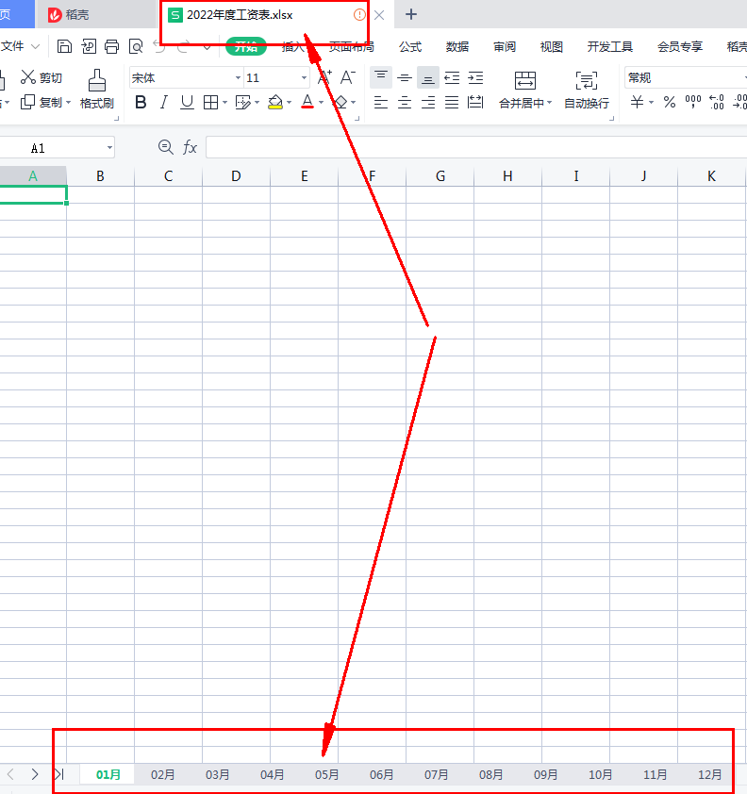The image size is (747, 794).
Task: Click the Copy (复制) button
Action: [41, 102]
